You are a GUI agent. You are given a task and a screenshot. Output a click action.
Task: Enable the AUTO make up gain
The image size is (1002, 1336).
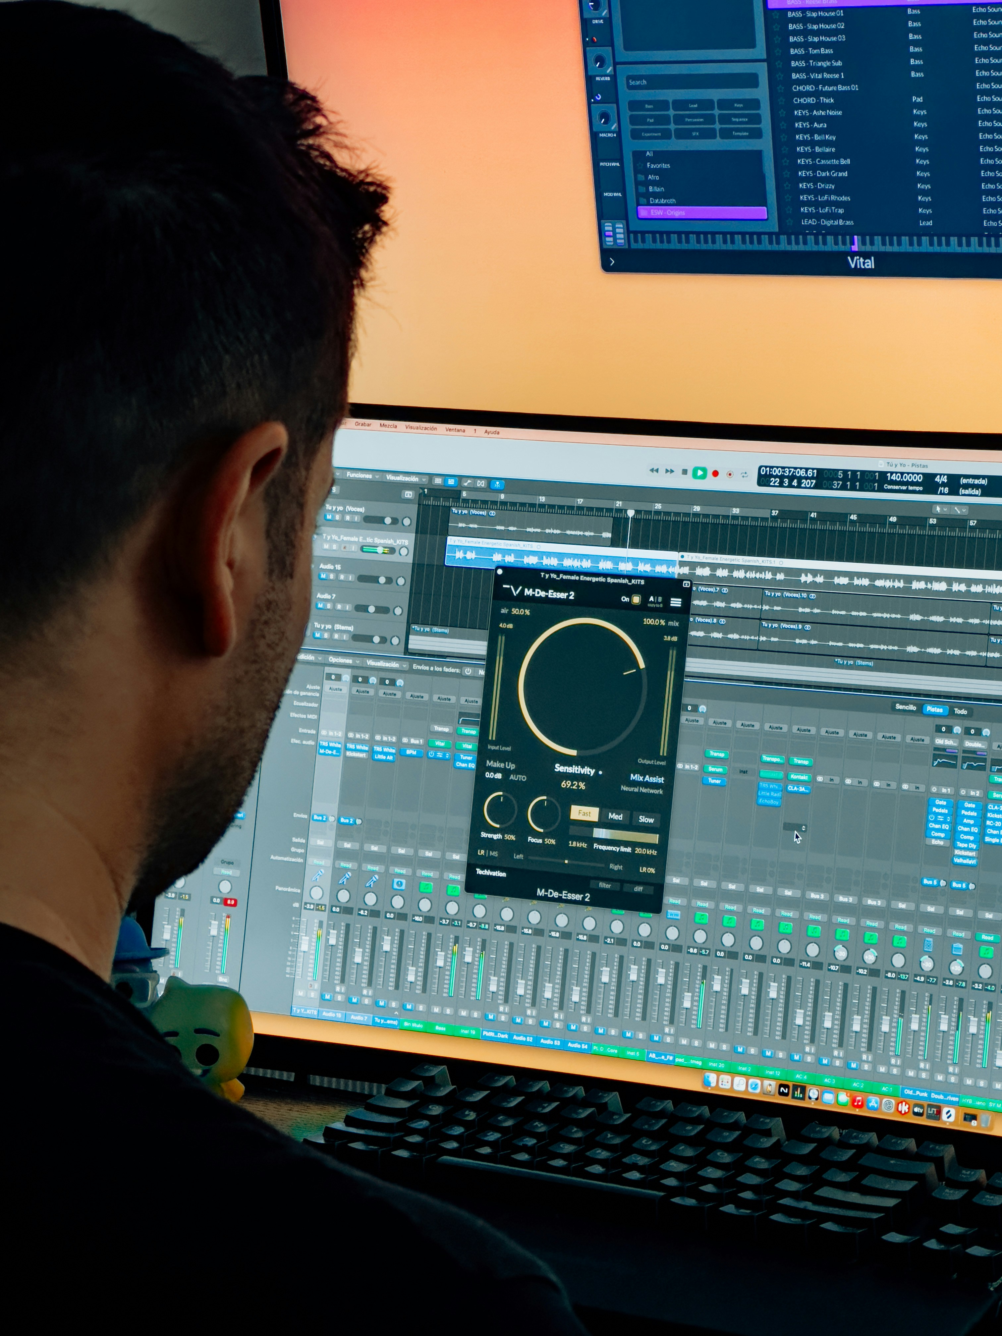point(518,778)
